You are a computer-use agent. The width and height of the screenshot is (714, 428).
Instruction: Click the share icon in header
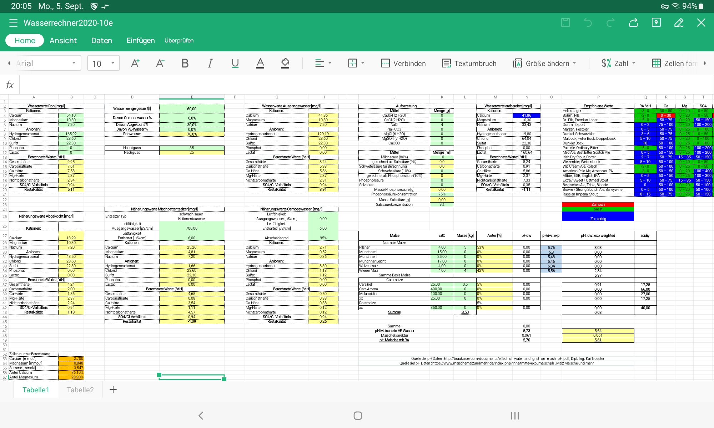click(x=633, y=23)
